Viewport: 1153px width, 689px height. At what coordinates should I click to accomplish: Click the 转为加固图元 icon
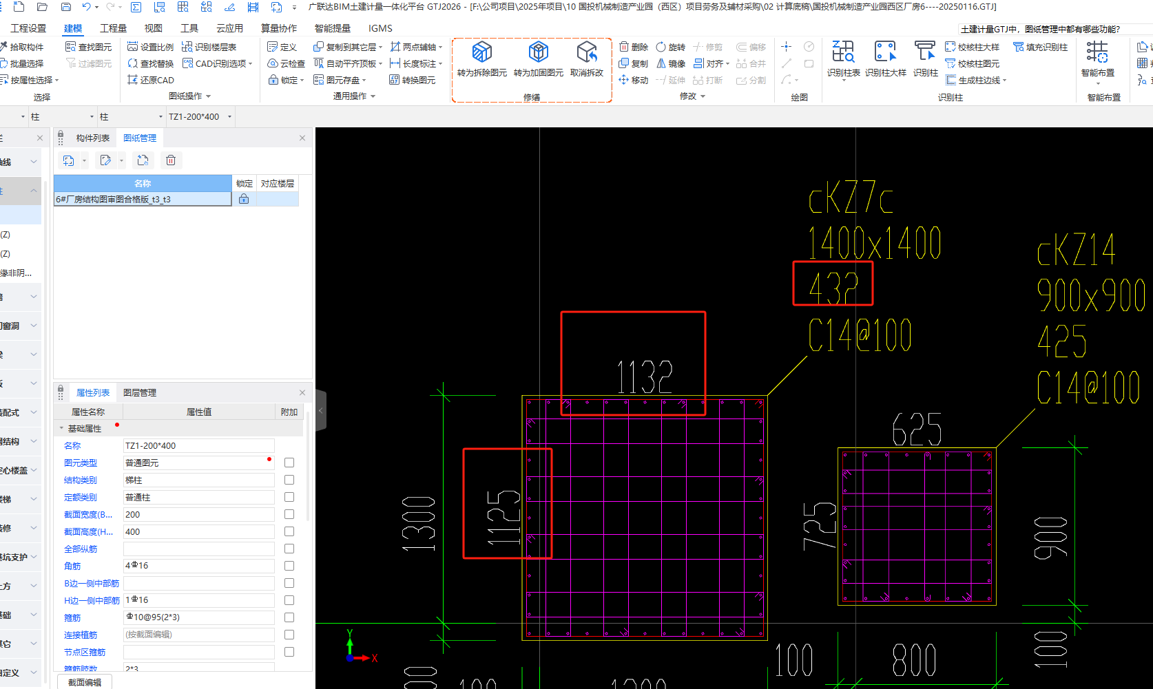pyautogui.click(x=538, y=53)
